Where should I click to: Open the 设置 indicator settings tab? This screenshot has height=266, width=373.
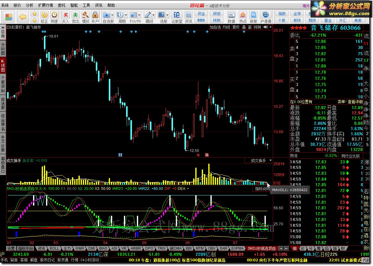[11, 248]
